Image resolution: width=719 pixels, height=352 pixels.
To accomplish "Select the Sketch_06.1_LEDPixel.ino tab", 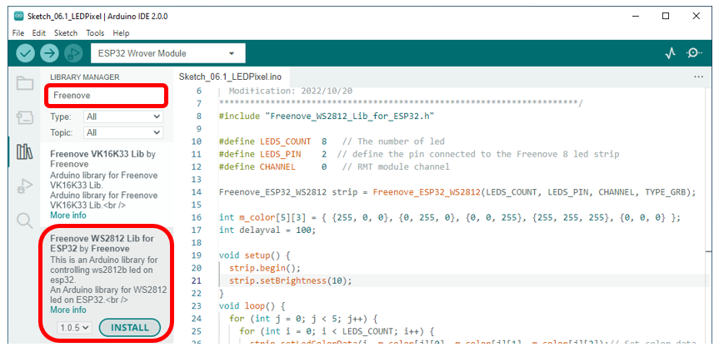I will tap(230, 77).
